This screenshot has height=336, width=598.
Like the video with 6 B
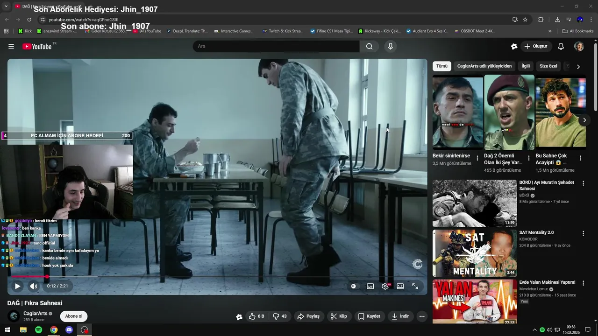257,316
